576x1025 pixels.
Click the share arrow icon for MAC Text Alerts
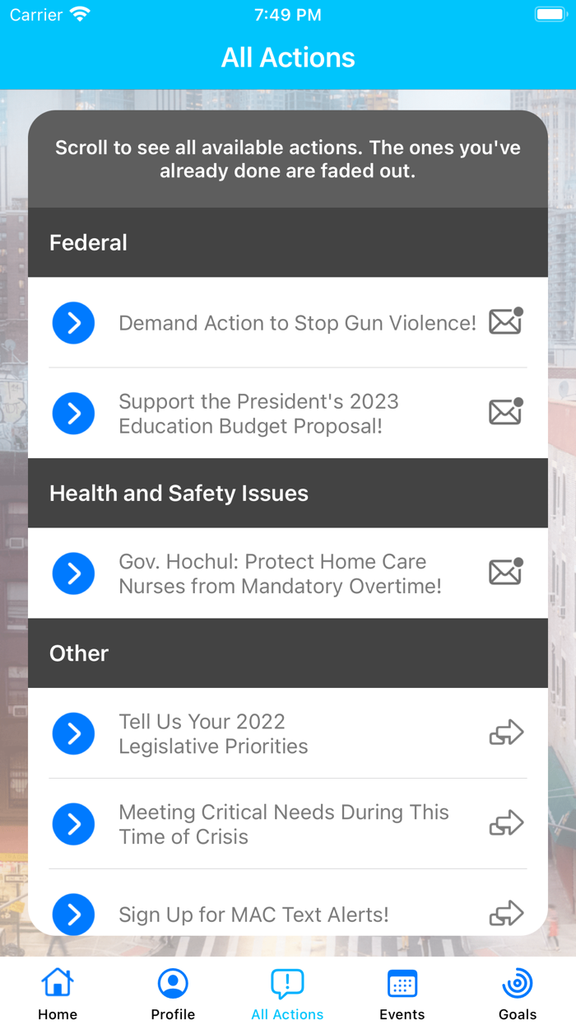509,913
